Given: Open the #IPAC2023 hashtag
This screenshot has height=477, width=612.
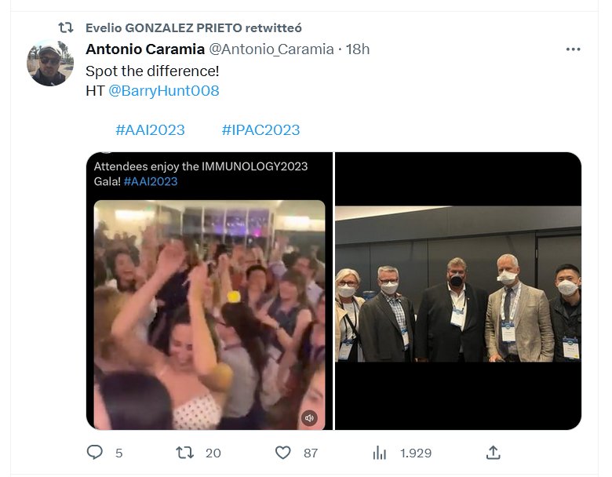Looking at the screenshot, I should [x=260, y=130].
